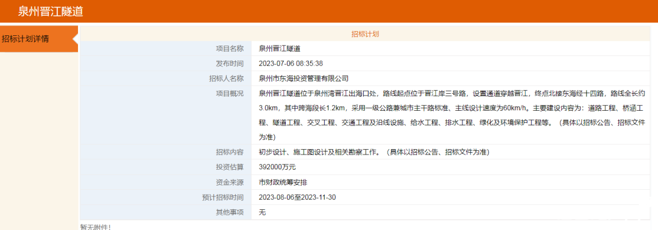Open the 招标计划详情 sidebar tab
Viewport: 658px width, 230px height.
click(x=39, y=39)
